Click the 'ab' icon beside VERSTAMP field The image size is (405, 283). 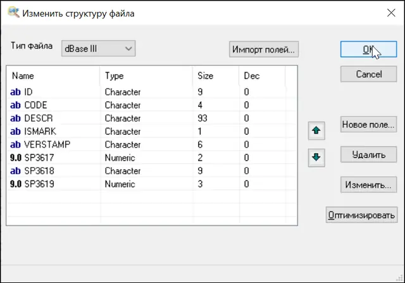[15, 145]
